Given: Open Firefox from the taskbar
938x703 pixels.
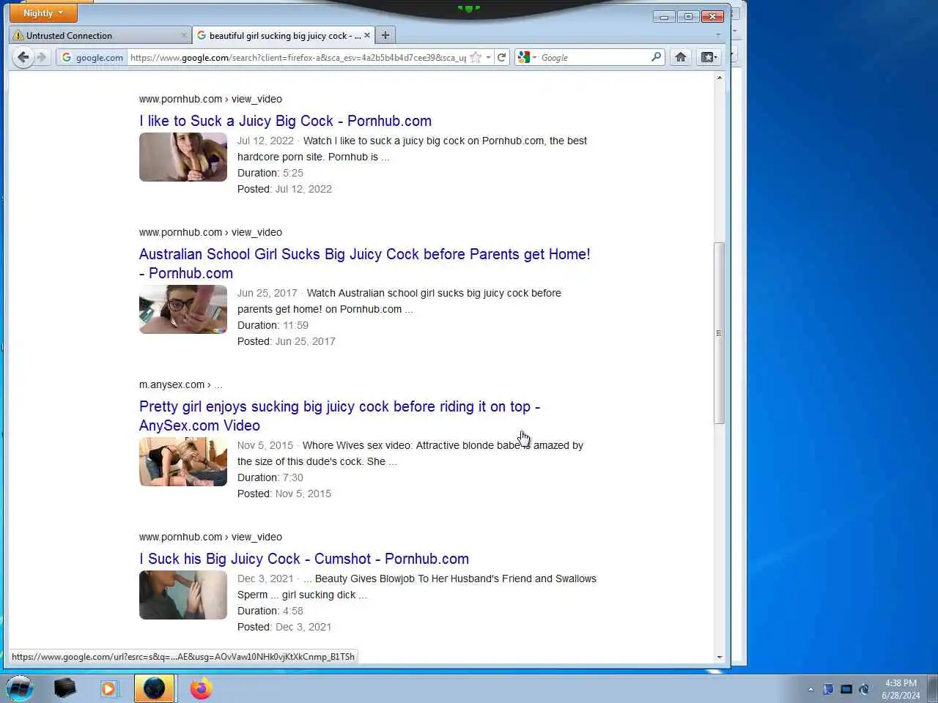Looking at the screenshot, I should (200, 688).
